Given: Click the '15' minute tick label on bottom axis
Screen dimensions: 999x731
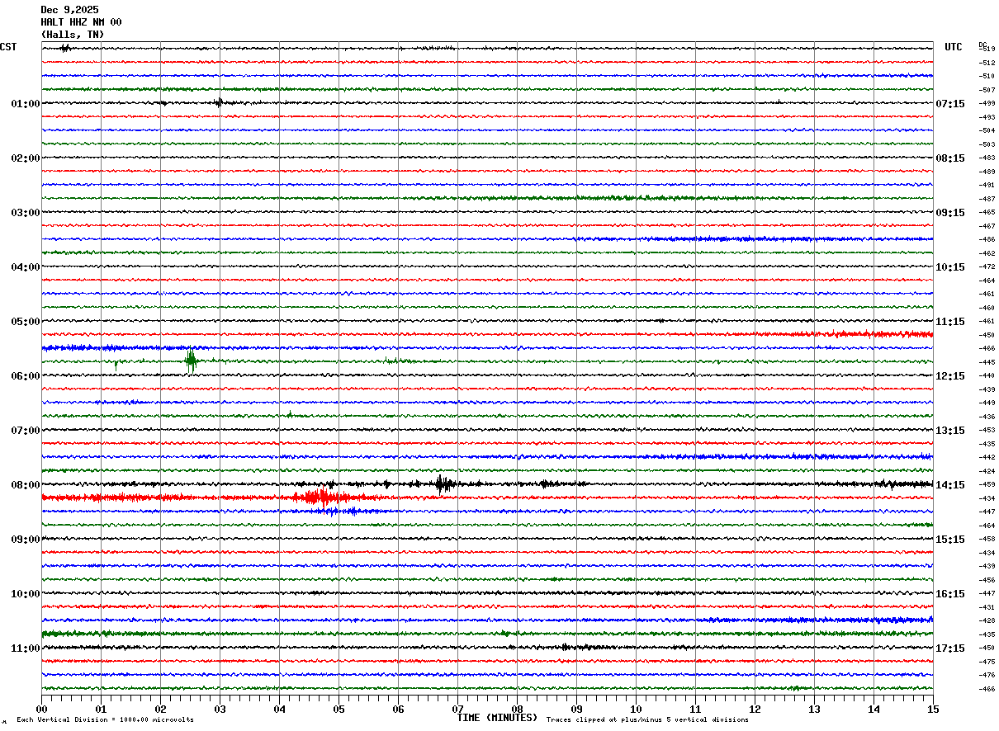Looking at the screenshot, I should (932, 709).
